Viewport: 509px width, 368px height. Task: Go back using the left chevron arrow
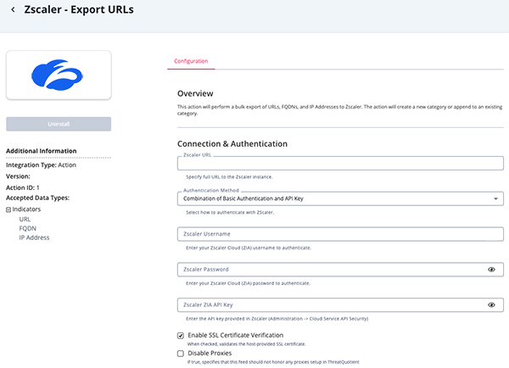point(13,9)
